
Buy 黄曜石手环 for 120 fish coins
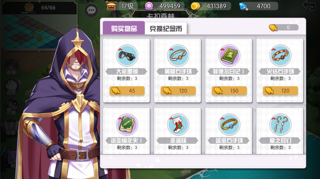(178, 91)
